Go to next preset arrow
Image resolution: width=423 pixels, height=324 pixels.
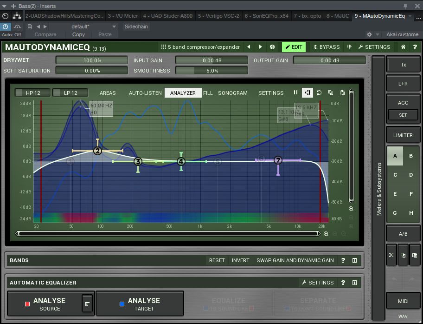45,26
